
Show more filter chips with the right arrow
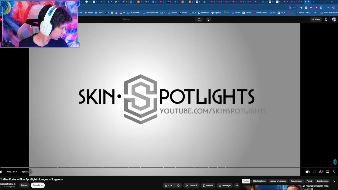334,181
